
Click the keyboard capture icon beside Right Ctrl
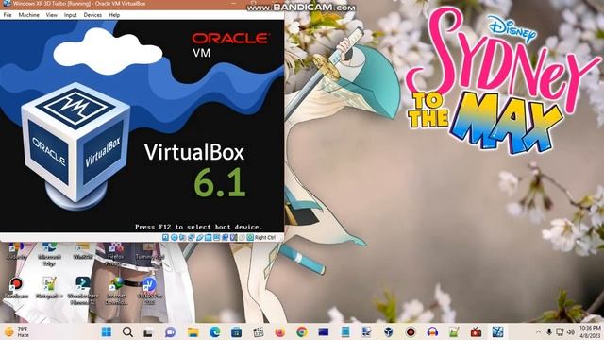coord(250,237)
